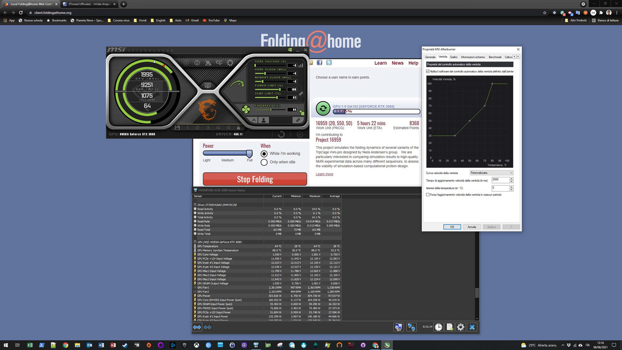Open Afterburner detached hardware monitor icon
Image resolution: width=622 pixels, height=350 pixels.
[207, 85]
